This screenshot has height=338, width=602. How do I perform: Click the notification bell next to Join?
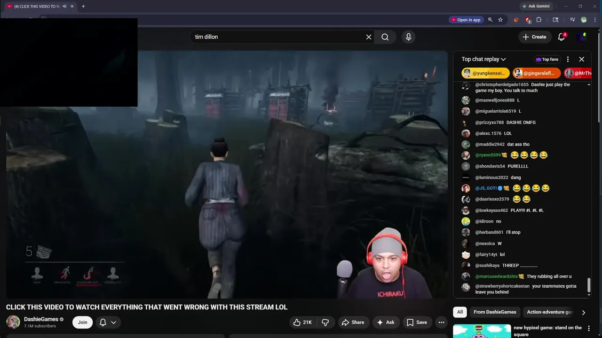(x=103, y=322)
